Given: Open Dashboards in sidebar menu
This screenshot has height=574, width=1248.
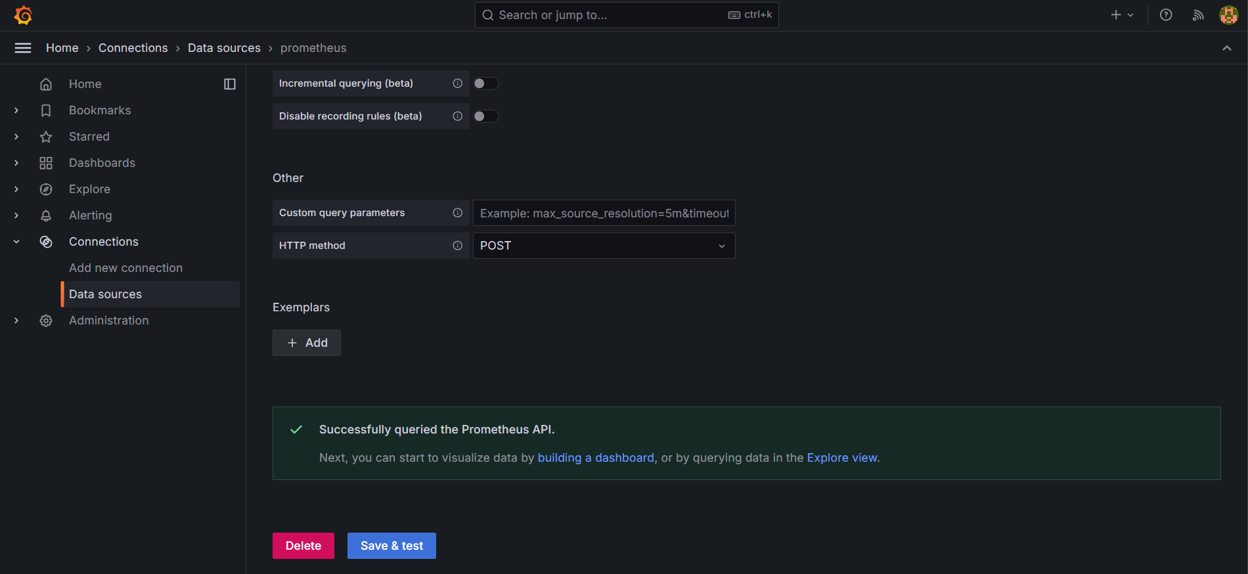Looking at the screenshot, I should [x=102, y=163].
